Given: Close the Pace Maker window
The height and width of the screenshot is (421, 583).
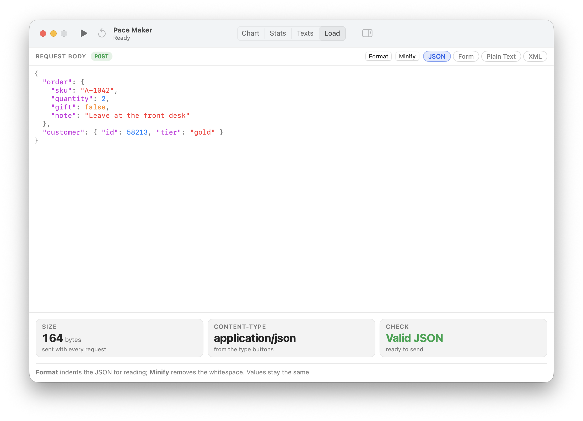Looking at the screenshot, I should click(x=43, y=34).
